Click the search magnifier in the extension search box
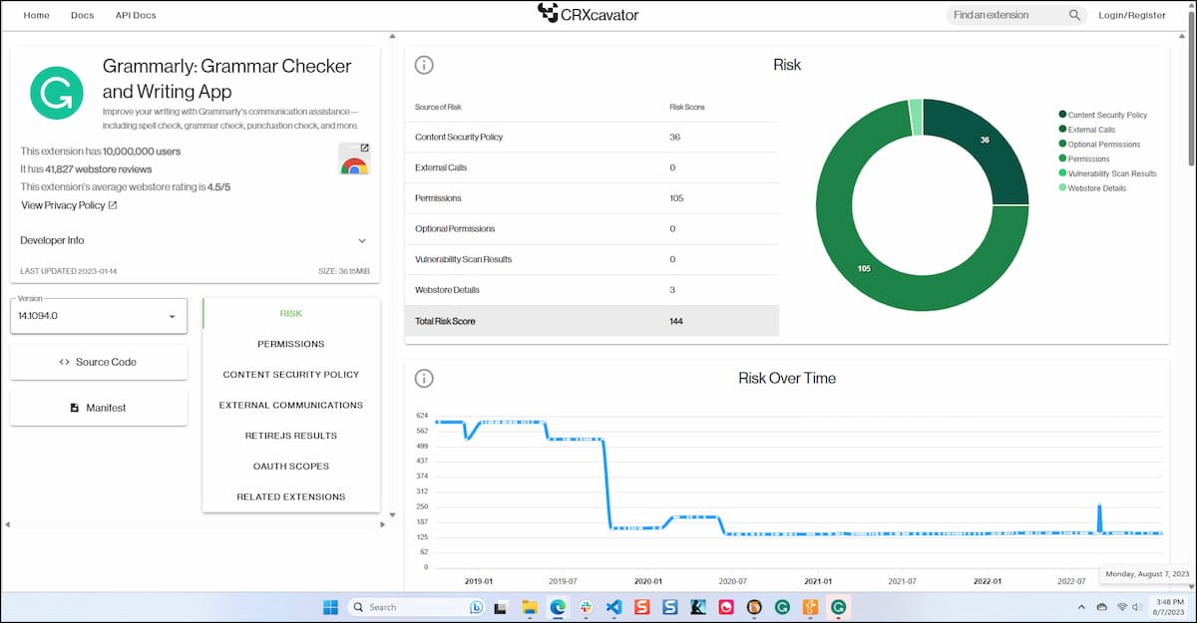Screen dimensions: 1197x623 [x=1072, y=15]
